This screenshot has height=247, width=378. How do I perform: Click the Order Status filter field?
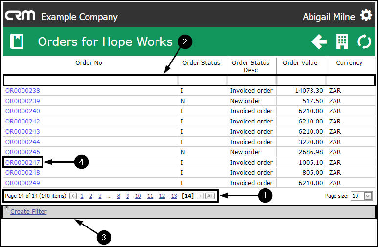203,81
